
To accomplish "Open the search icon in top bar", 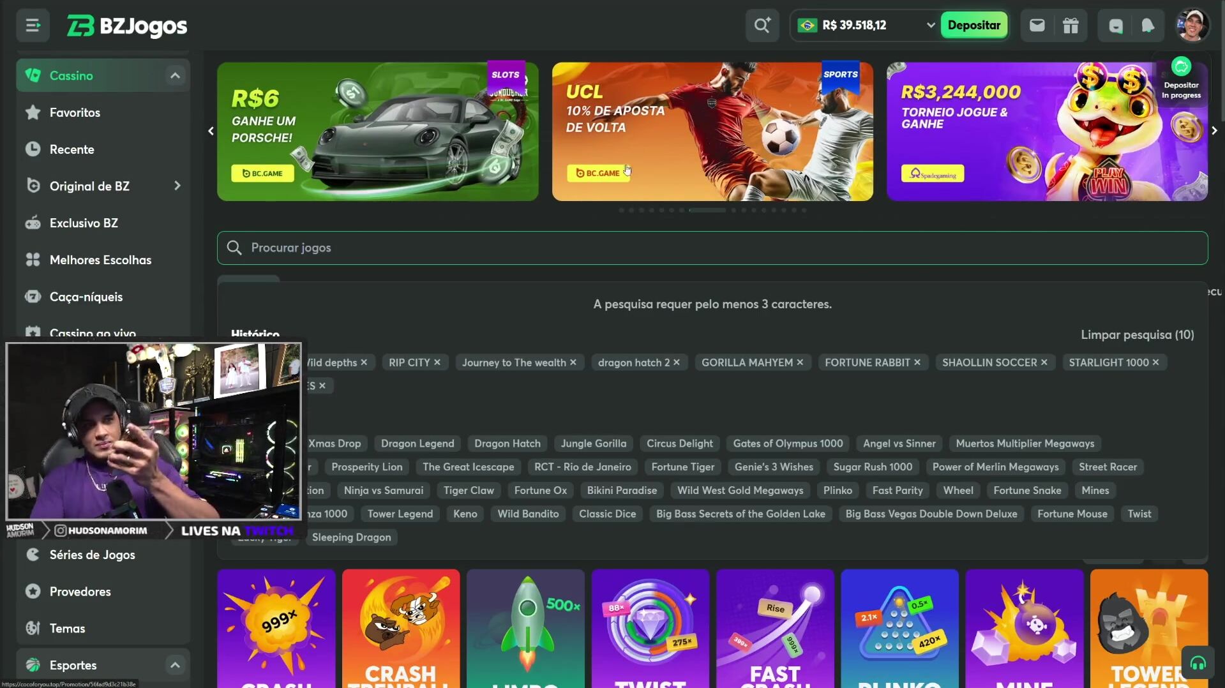I will coord(762,26).
